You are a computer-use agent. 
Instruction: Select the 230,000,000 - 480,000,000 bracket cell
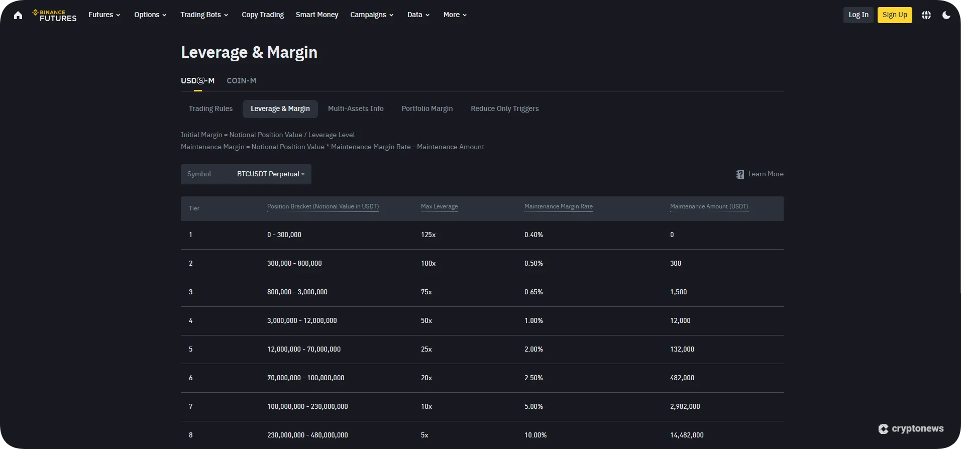tap(307, 435)
